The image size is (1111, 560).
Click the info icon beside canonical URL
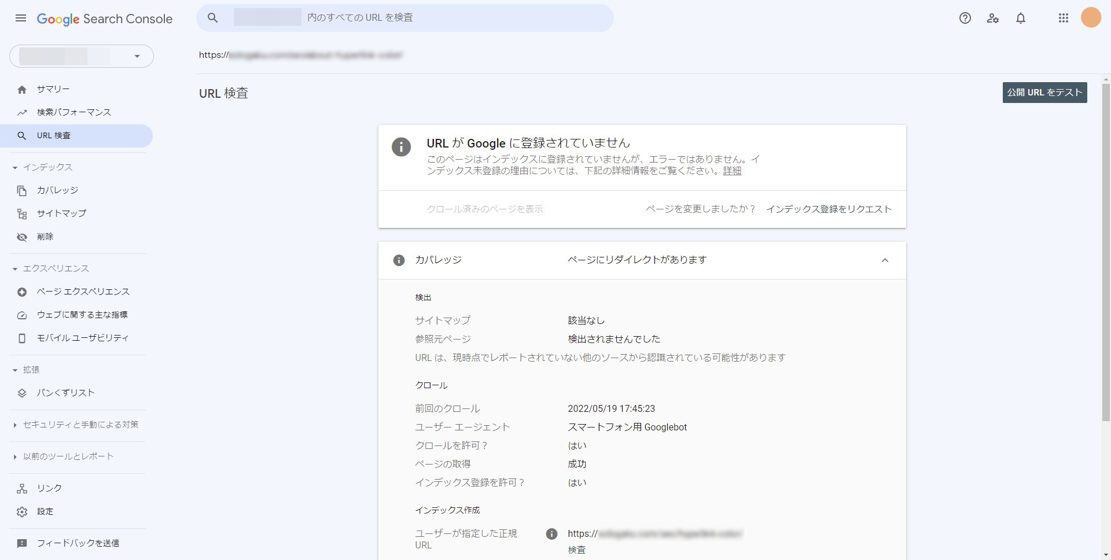[551, 534]
